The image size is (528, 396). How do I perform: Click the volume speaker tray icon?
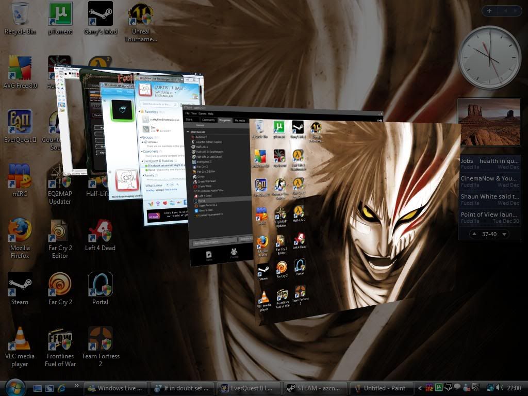tap(499, 388)
